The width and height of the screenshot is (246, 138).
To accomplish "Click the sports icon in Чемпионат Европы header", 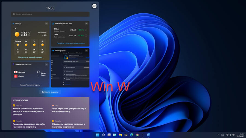I will coord(13,64).
